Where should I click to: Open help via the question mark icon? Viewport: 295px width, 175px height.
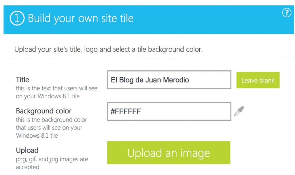(x=286, y=13)
